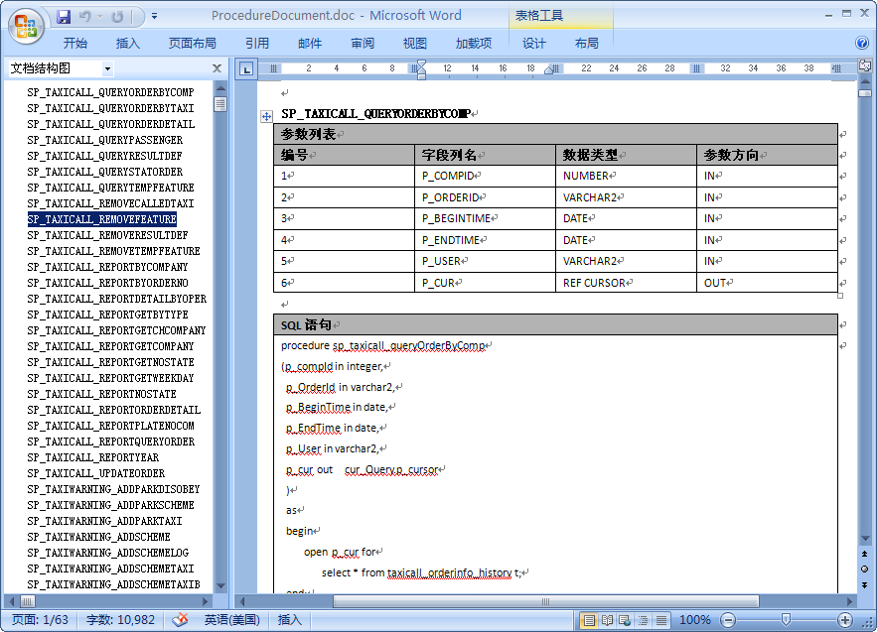This screenshot has width=877, height=632.
Task: Click the P_COMPID table cell
Action: click(485, 176)
